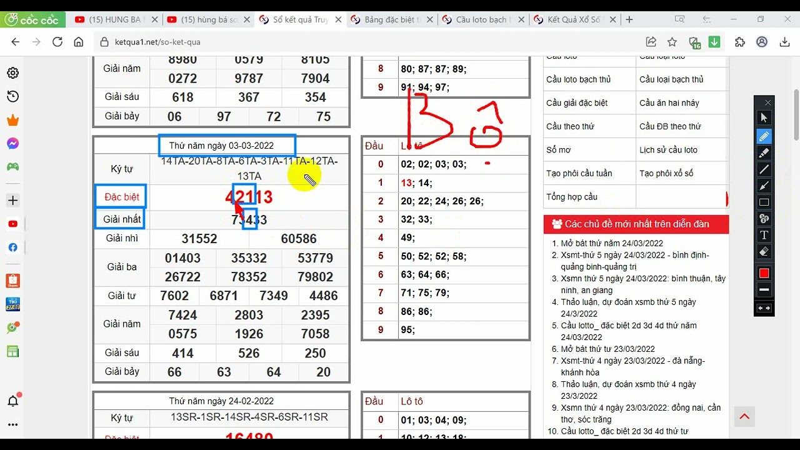Image resolution: width=800 pixels, height=450 pixels.
Task: Open Cầu giải đặc biệt link
Action: [577, 103]
